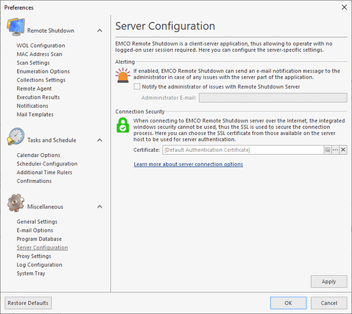The height and width of the screenshot is (314, 352).
Task: Open MAC Address Scan page
Action: coord(39,54)
